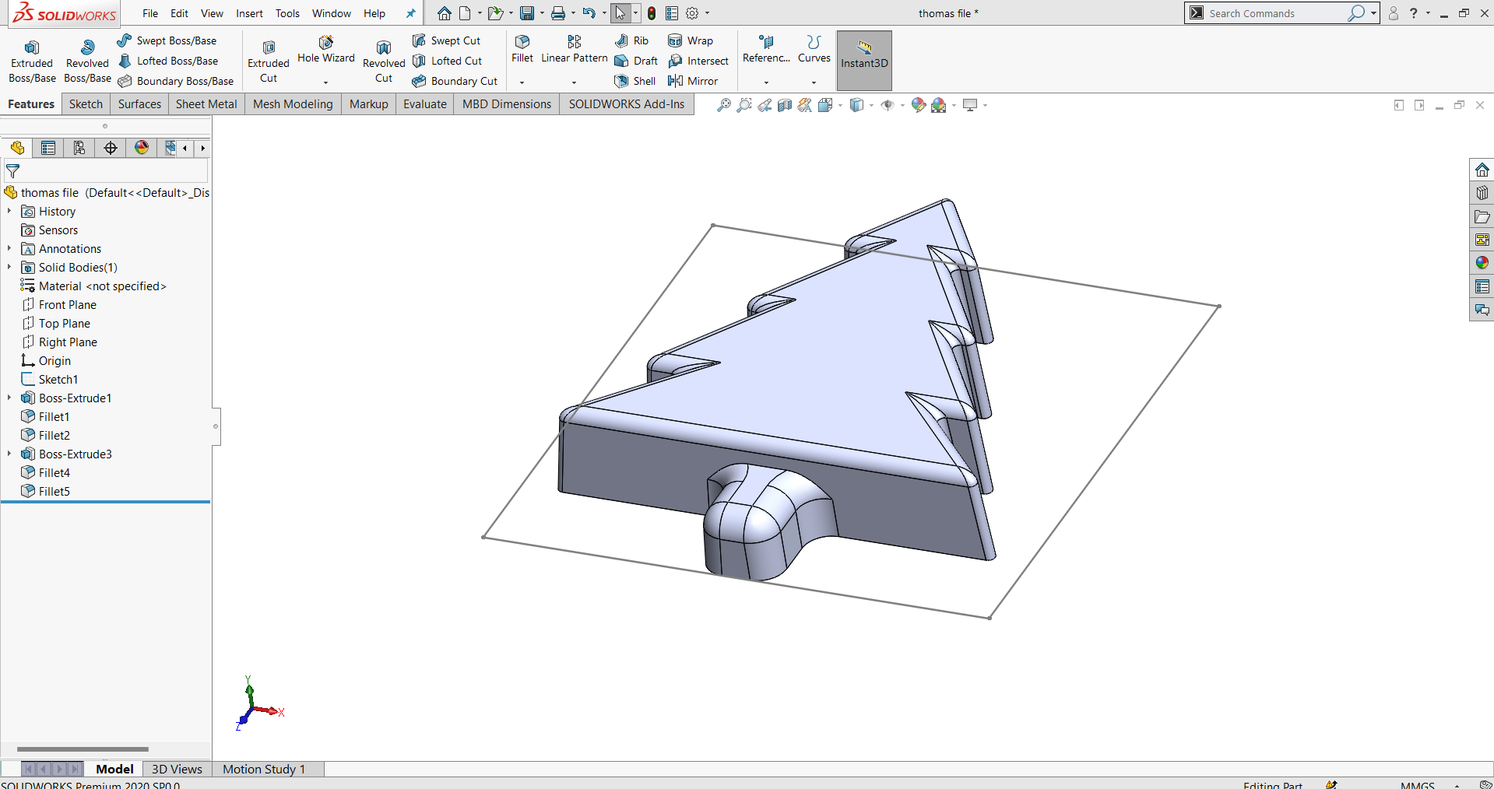The height and width of the screenshot is (789, 1494).
Task: Choose the Draft tool
Action: click(x=636, y=61)
